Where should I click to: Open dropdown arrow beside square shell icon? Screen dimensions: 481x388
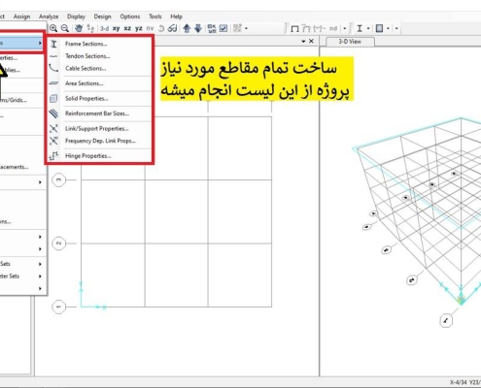(388, 29)
